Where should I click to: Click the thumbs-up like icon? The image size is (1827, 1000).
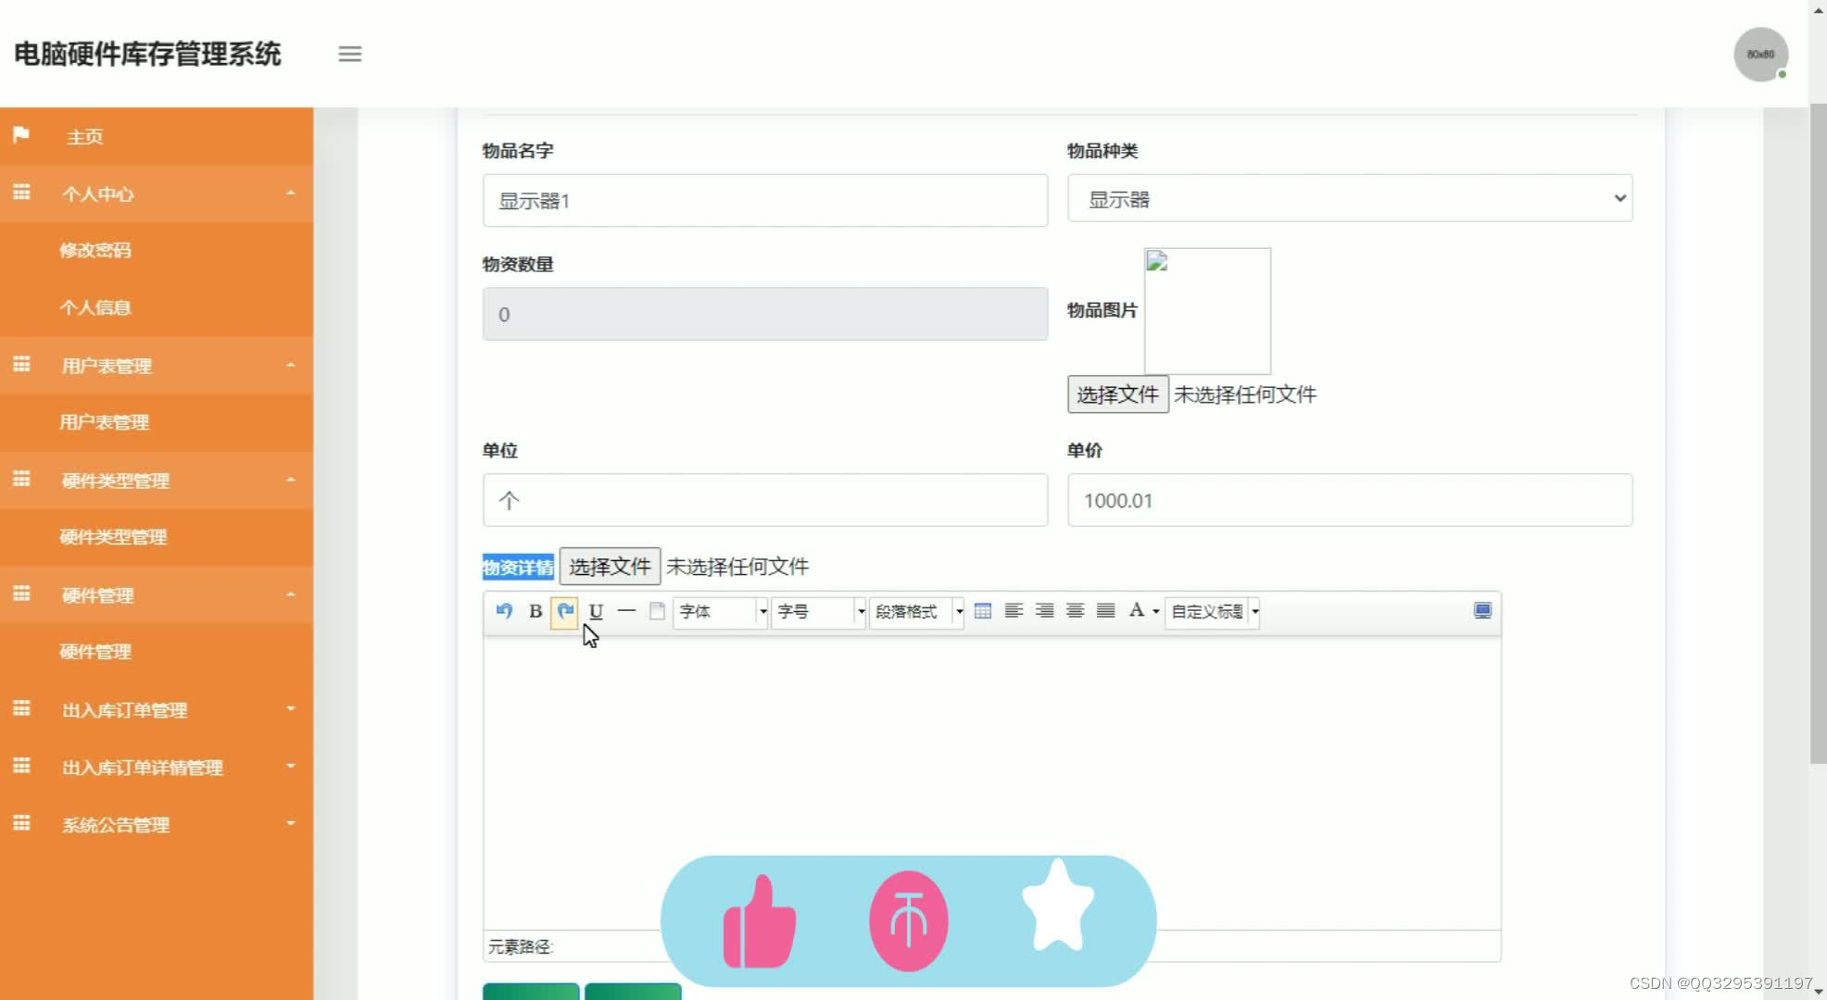pyautogui.click(x=760, y=922)
